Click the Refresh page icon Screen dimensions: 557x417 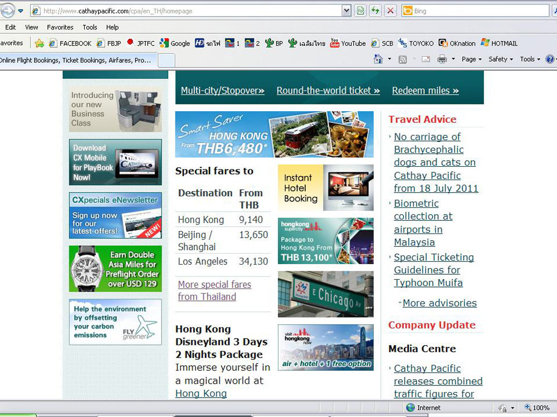coord(375,11)
